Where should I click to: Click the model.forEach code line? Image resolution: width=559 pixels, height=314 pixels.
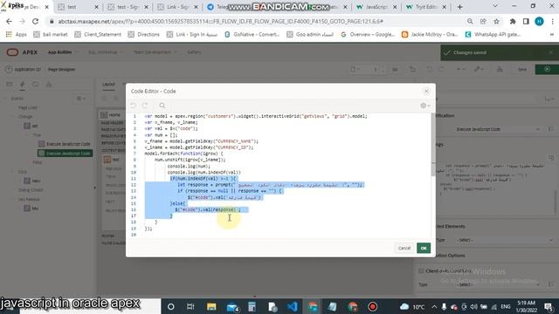183,154
